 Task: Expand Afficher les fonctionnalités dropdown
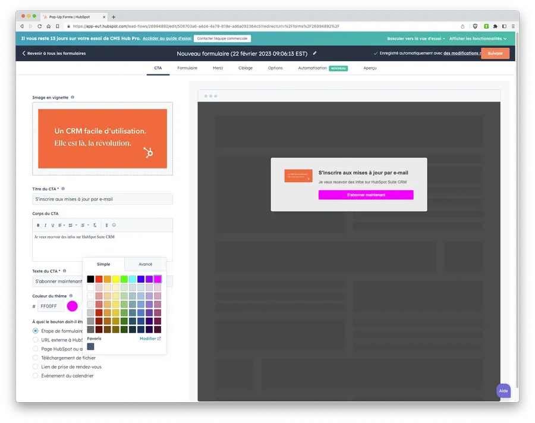tap(478, 39)
